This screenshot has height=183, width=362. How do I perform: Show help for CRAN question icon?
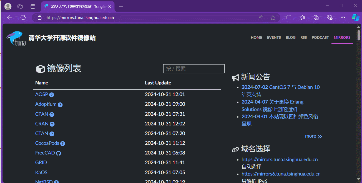click(x=52, y=124)
